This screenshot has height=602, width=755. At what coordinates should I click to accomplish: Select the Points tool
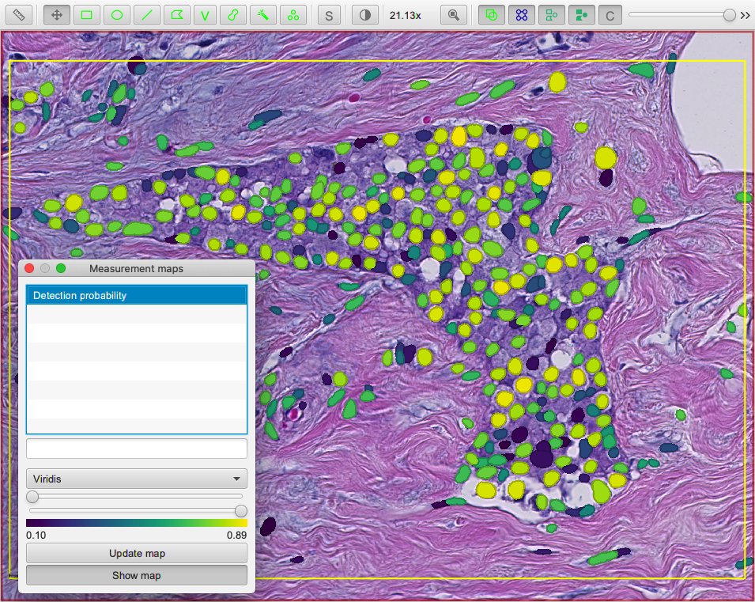[x=293, y=15]
